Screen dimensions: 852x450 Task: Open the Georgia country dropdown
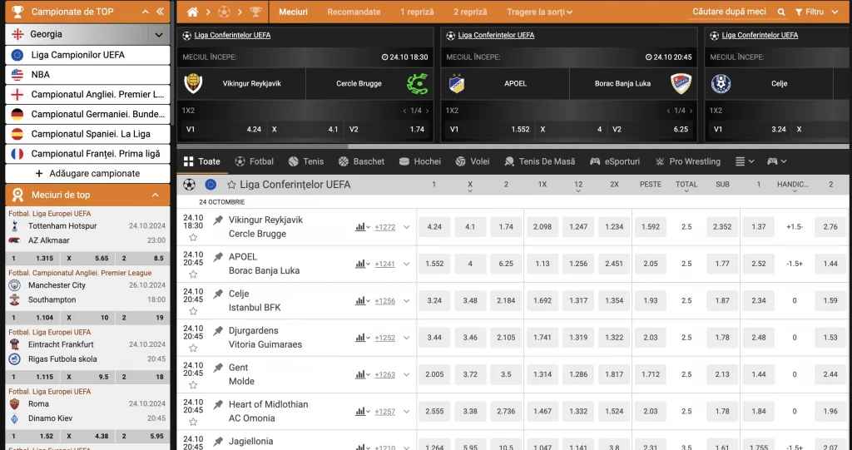pyautogui.click(x=159, y=35)
